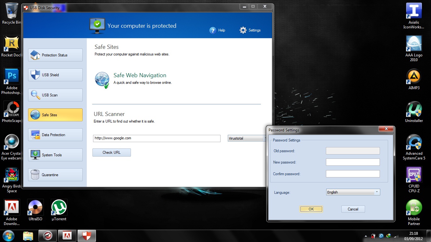Open Settings gear in USB Disk Security
The image size is (431, 242).
click(243, 30)
